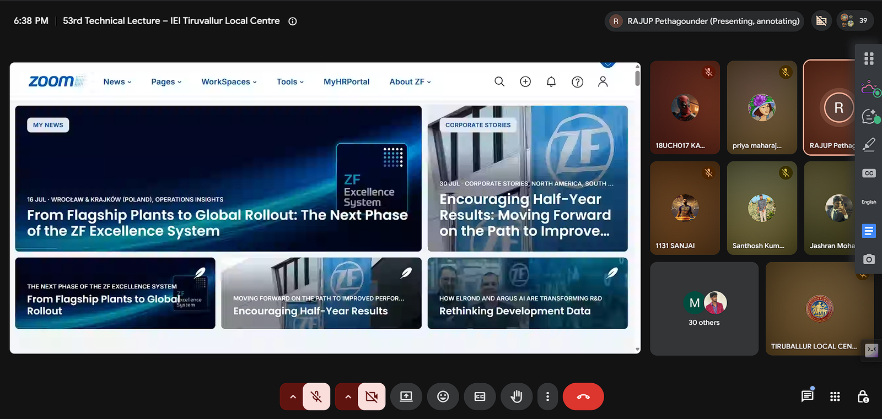Click the Zoom logo in shared page
Viewport: 882px width, 419px height.
coord(56,81)
